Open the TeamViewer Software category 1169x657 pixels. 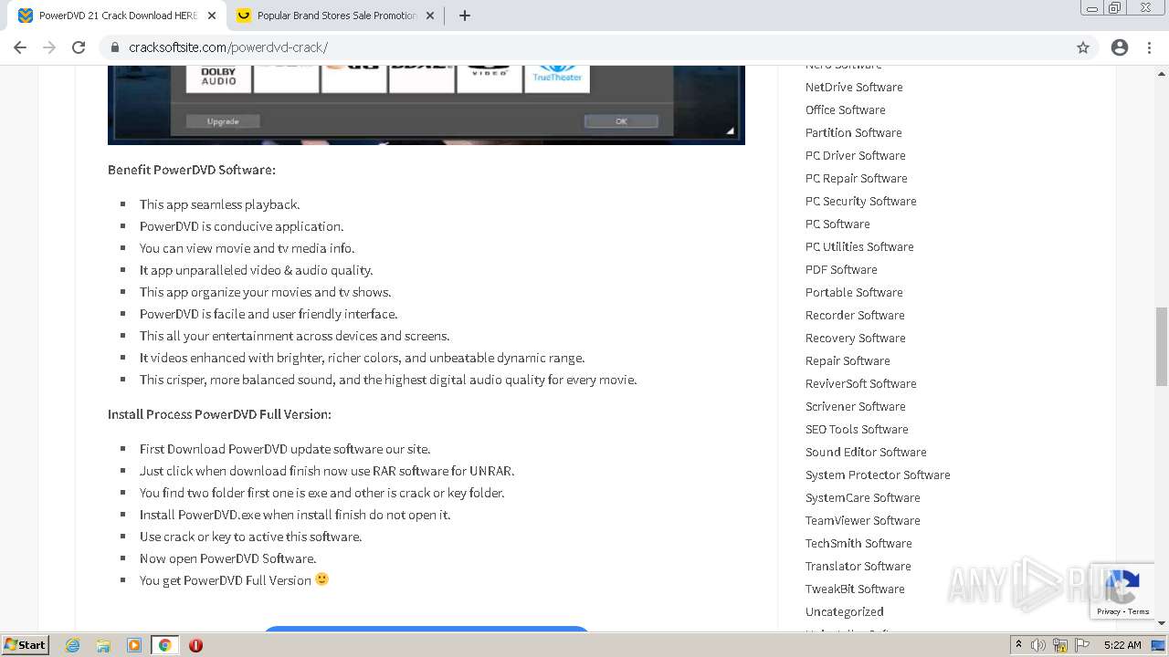[x=863, y=520]
